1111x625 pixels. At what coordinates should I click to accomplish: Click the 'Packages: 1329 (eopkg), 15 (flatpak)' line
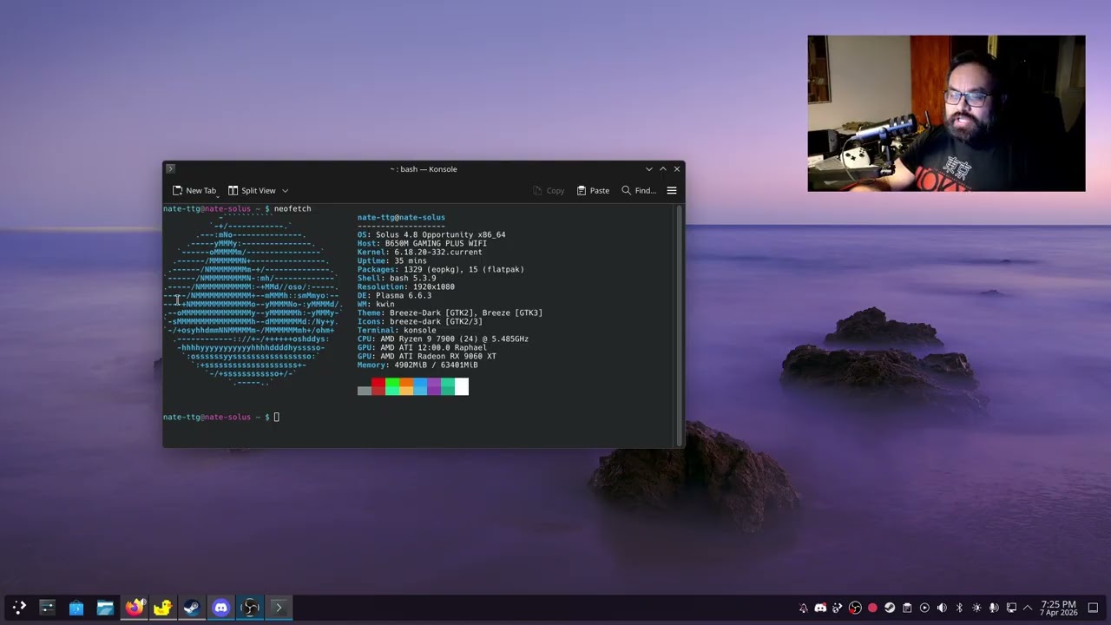(x=441, y=269)
